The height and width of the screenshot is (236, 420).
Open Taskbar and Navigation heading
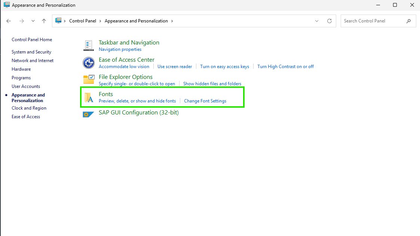[129, 43]
